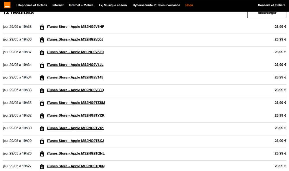289x171 pixels.
Task: Click date on the MS2NG9V1JL row
Action: click(17, 65)
